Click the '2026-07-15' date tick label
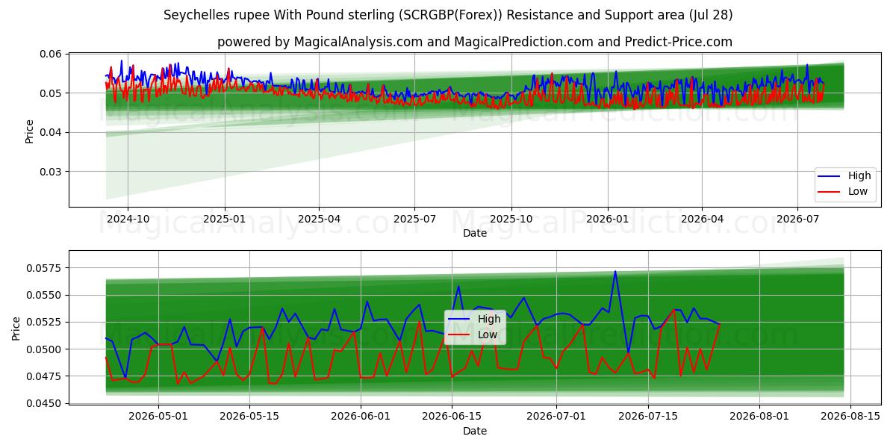The height and width of the screenshot is (448, 896). [x=647, y=417]
